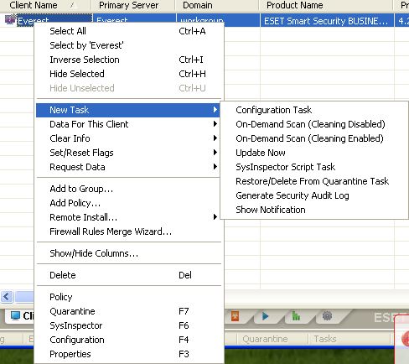Image resolution: width=409 pixels, height=364 pixels.
Task: Expand the Clear Info submenu arrow
Action: point(215,138)
